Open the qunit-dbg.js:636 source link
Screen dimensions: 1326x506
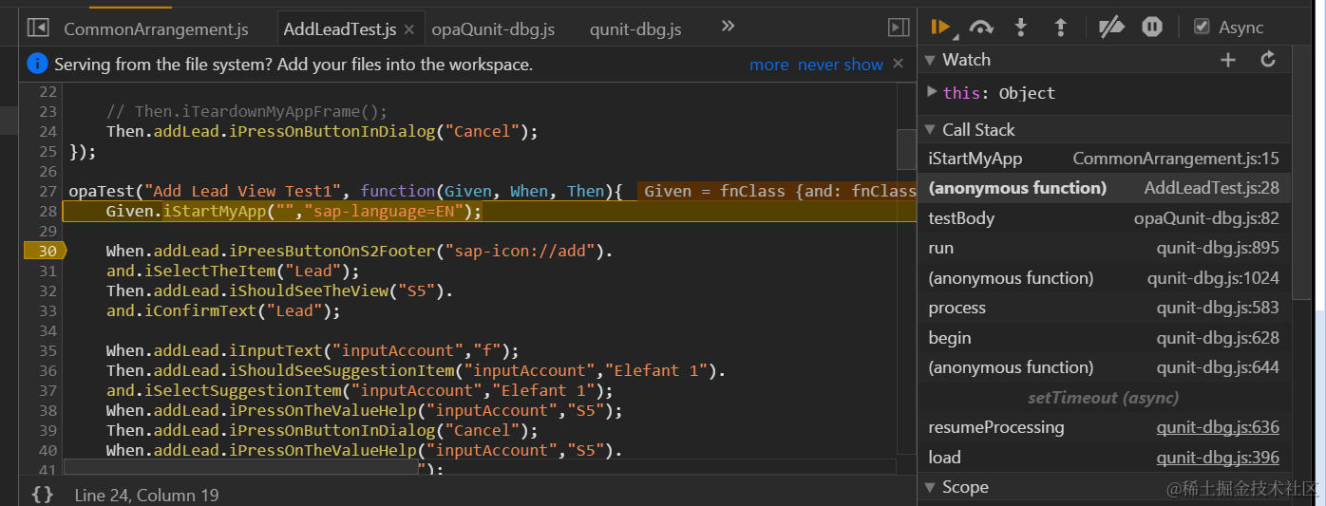pos(1218,427)
